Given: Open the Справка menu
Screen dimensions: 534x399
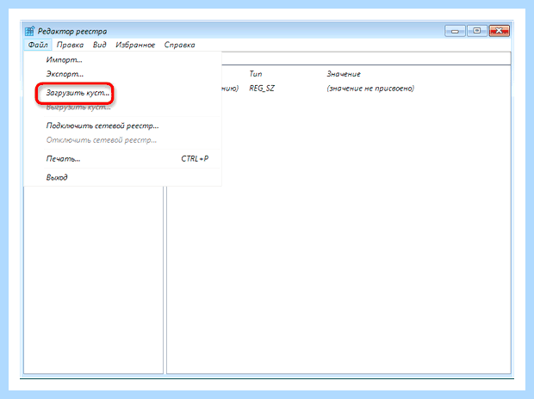Looking at the screenshot, I should click(x=179, y=45).
